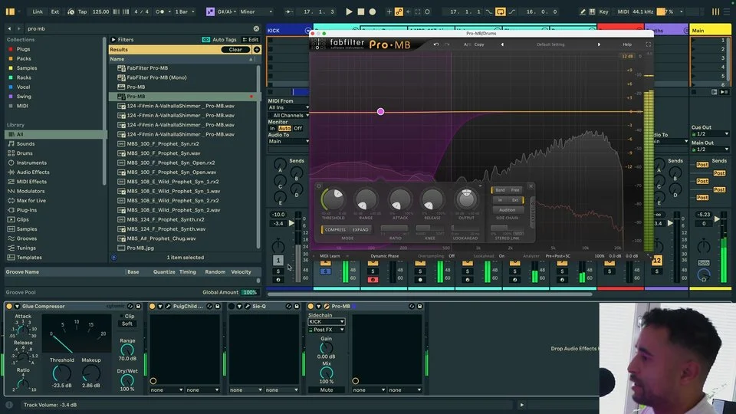Open Pro-MB Help menu
This screenshot has height=414, width=736.
click(x=627, y=44)
